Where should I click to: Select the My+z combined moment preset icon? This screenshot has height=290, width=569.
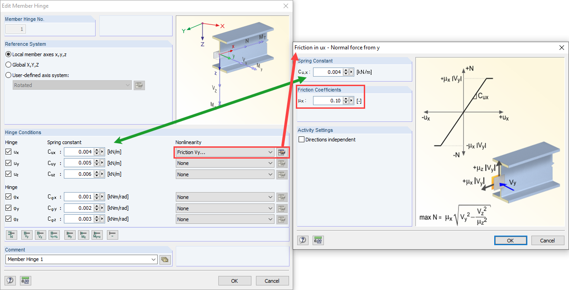click(97, 235)
